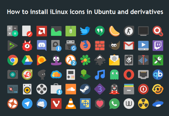Click the pink heart hexagon icon
The width and height of the screenshot is (169, 116).
click(x=100, y=104)
